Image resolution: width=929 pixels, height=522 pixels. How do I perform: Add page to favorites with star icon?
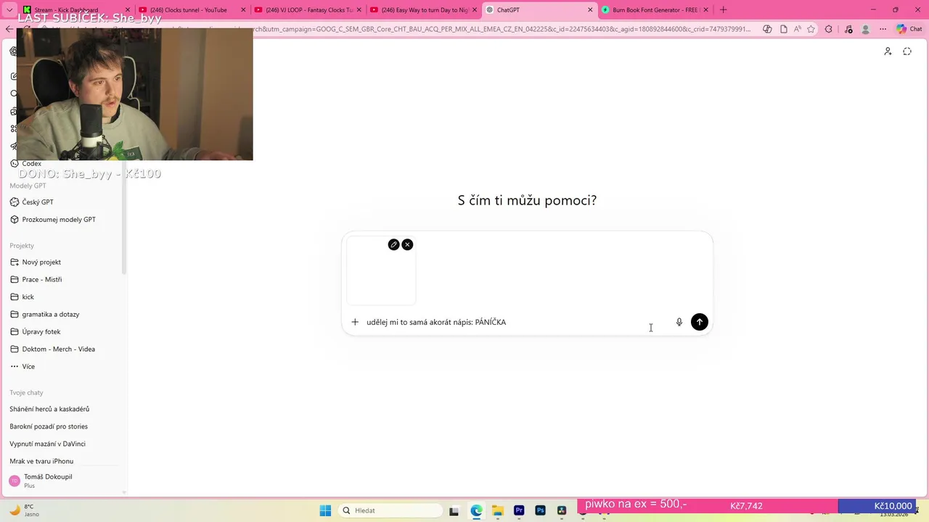coord(811,29)
